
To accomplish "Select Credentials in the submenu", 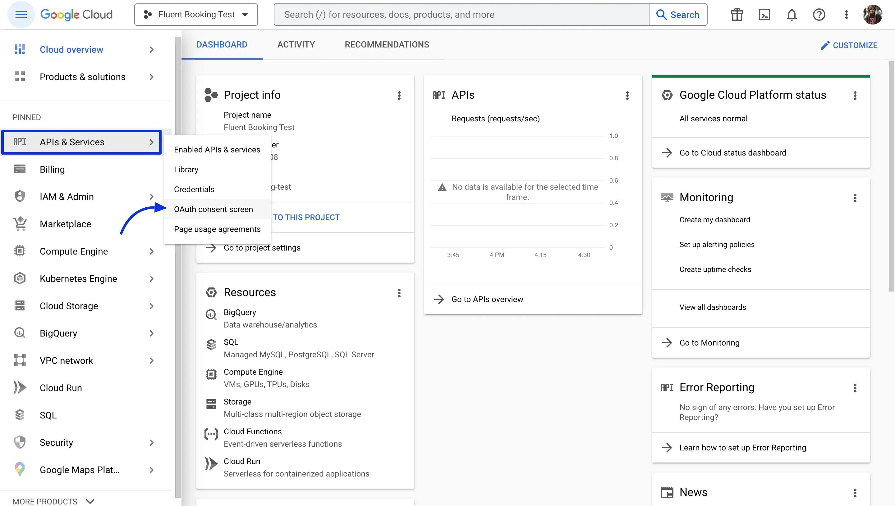I will coord(217,189).
